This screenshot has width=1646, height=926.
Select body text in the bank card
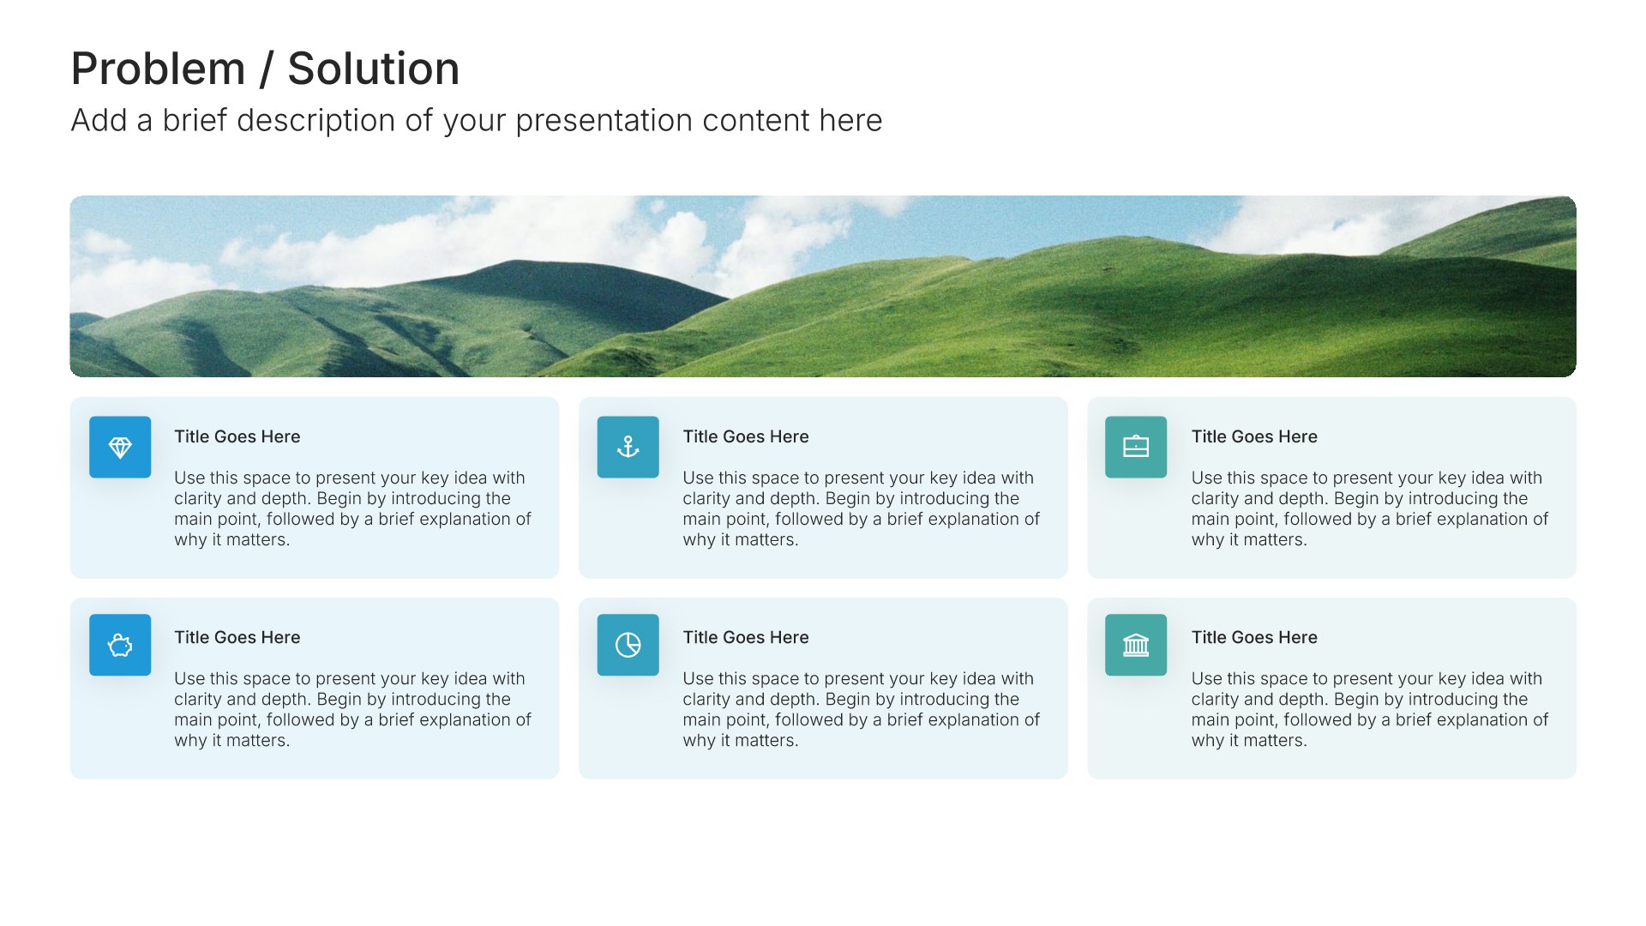[x=1369, y=709]
